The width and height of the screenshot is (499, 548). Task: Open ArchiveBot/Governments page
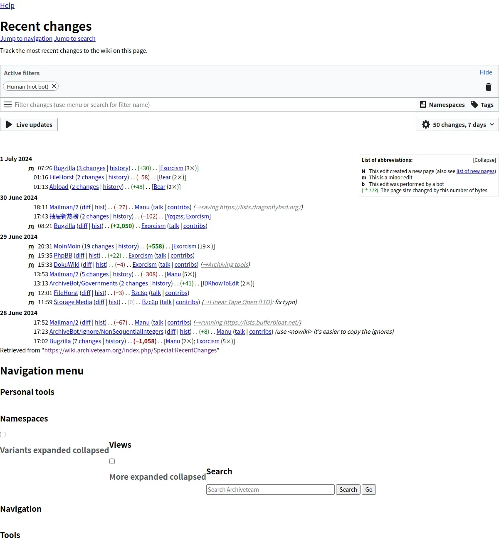84,283
